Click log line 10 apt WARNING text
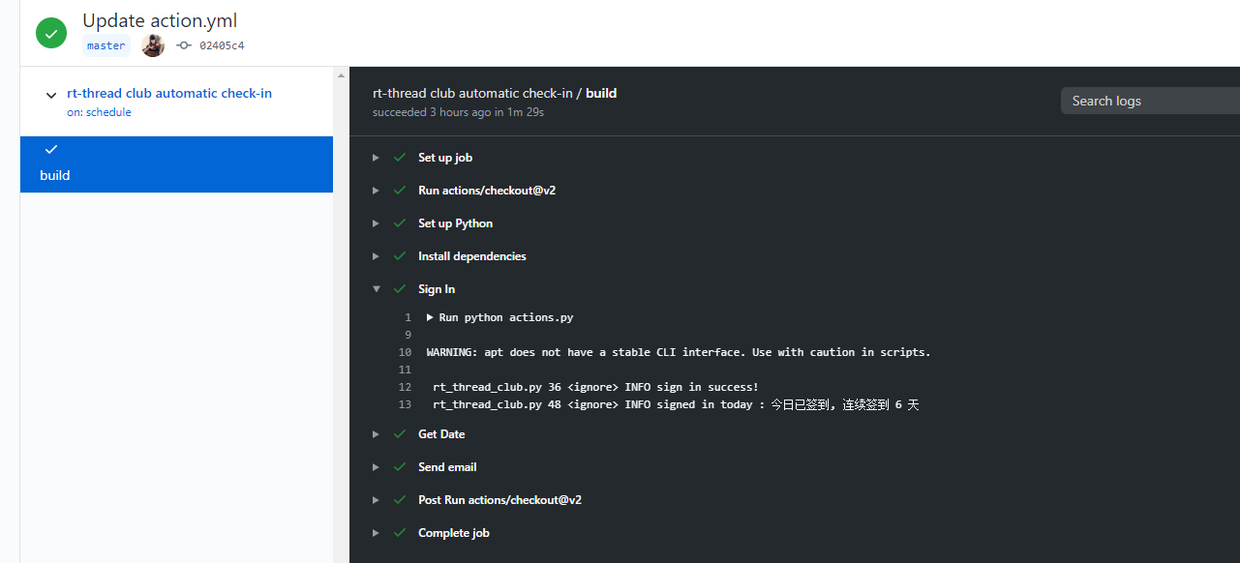 (679, 352)
